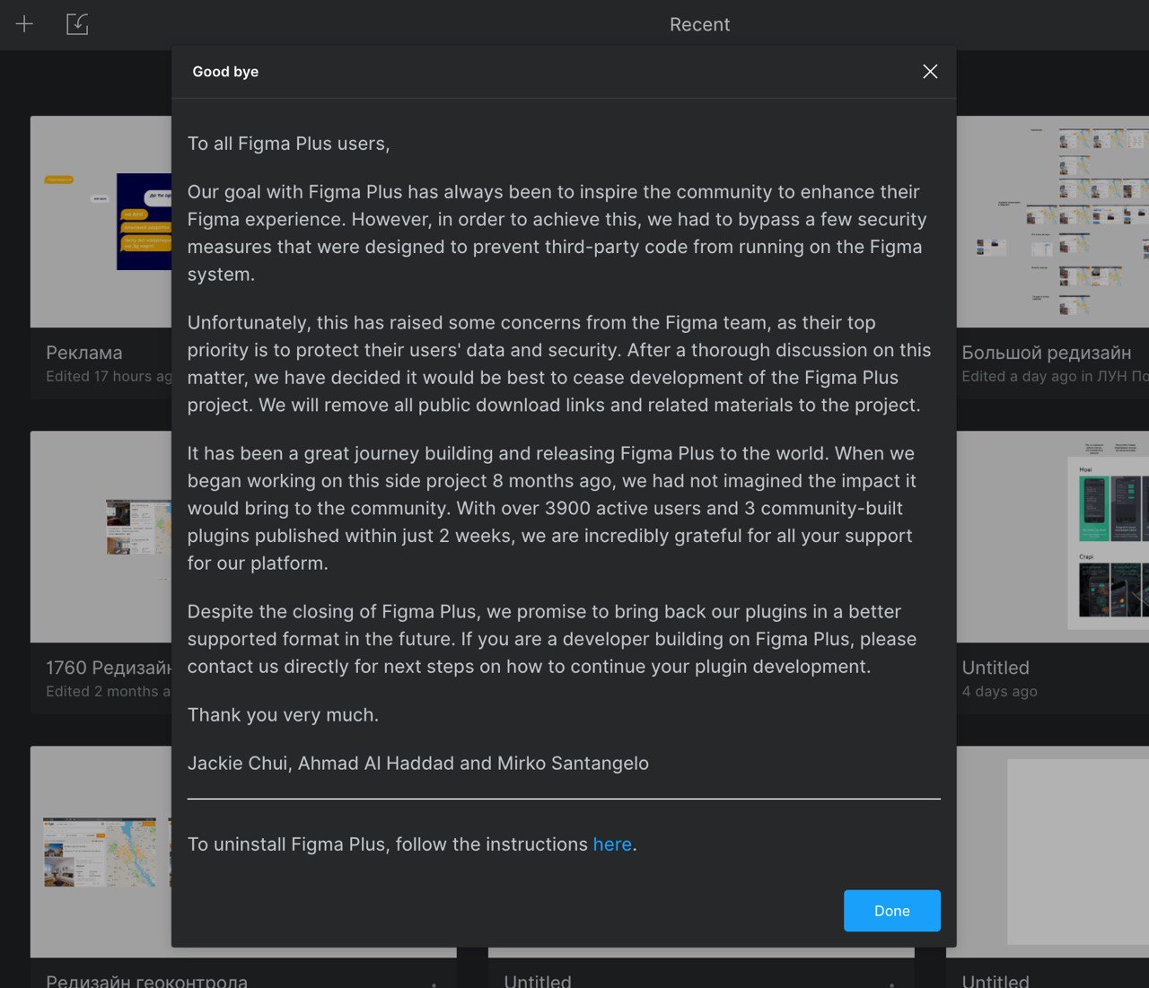
Task: Click the import file icon in the toolbar
Action: tap(77, 24)
